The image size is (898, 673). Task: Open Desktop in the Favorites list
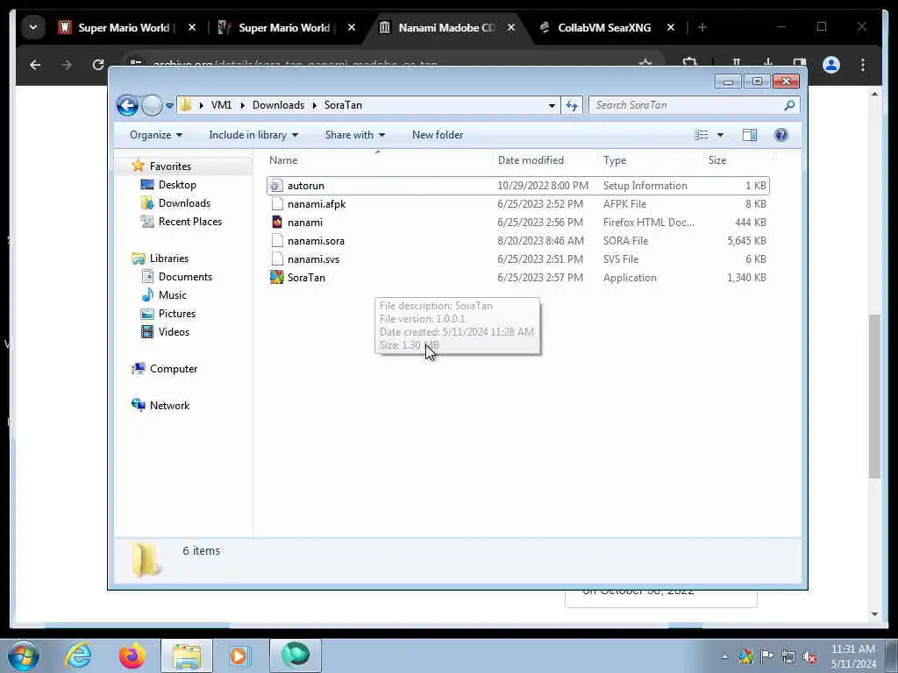point(177,184)
